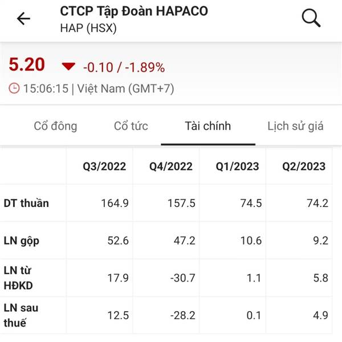Switch to the Cổ đông tab
Image resolution: width=342 pixels, height=342 pixels.
click(x=55, y=126)
